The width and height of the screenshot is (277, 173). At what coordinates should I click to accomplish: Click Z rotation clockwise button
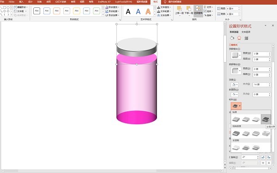(269, 157)
